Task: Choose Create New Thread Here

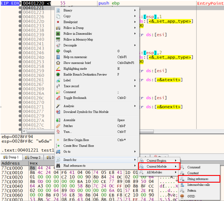Action: click(97, 146)
